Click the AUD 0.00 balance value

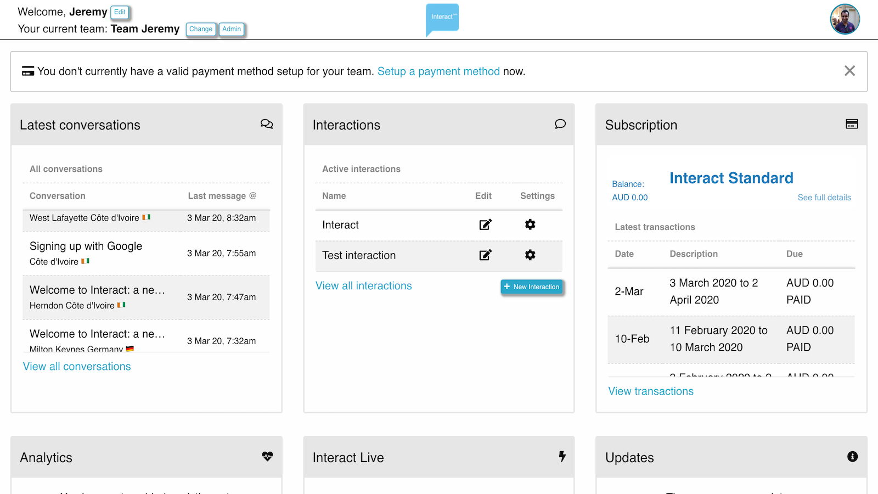pos(630,198)
